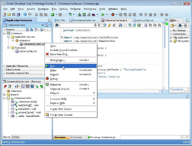
Task: Open the CoherenceCache application dropdown
Action: pyautogui.click(x=42, y=25)
